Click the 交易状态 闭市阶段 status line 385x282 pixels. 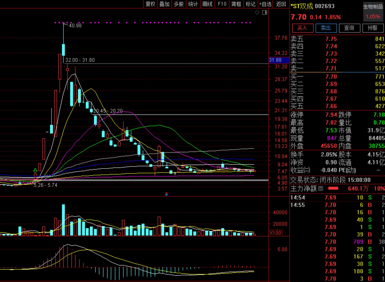330,180
